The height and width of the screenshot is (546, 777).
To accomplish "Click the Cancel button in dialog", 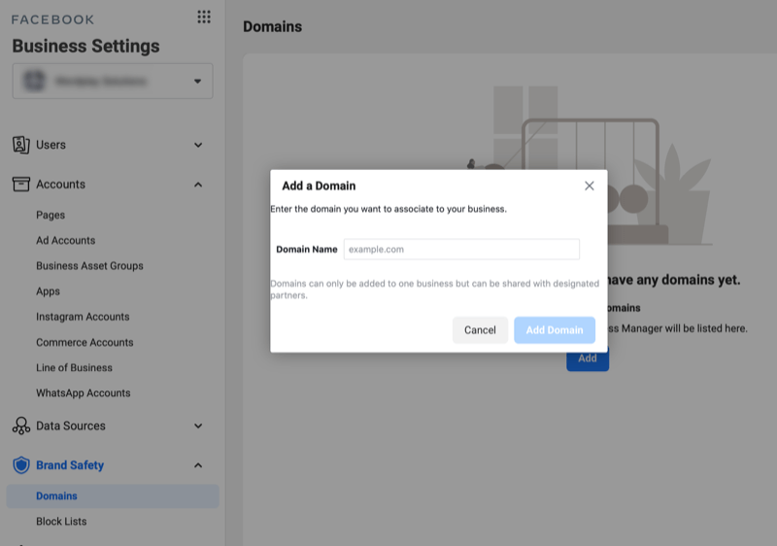I will click(x=480, y=330).
